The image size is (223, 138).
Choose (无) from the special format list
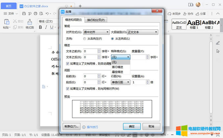click(121, 62)
